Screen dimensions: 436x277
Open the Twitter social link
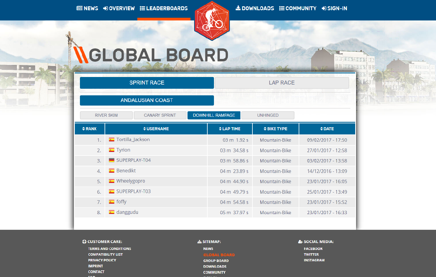(x=311, y=254)
